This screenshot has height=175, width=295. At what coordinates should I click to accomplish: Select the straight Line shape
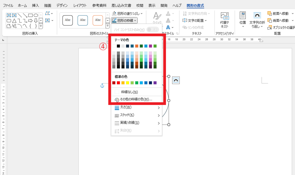pyautogui.click(x=20, y=15)
